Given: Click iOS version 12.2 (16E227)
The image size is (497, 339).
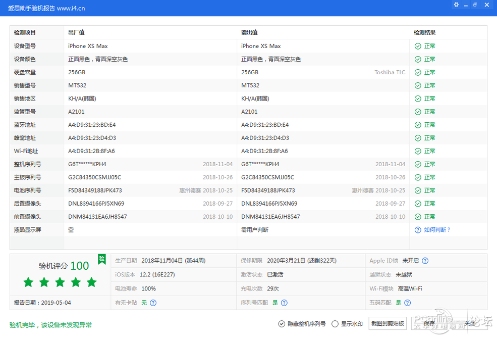Looking at the screenshot, I should tap(157, 274).
